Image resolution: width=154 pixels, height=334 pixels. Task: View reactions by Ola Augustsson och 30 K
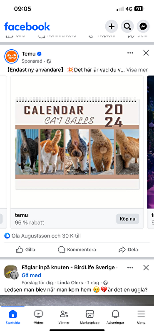42,236
